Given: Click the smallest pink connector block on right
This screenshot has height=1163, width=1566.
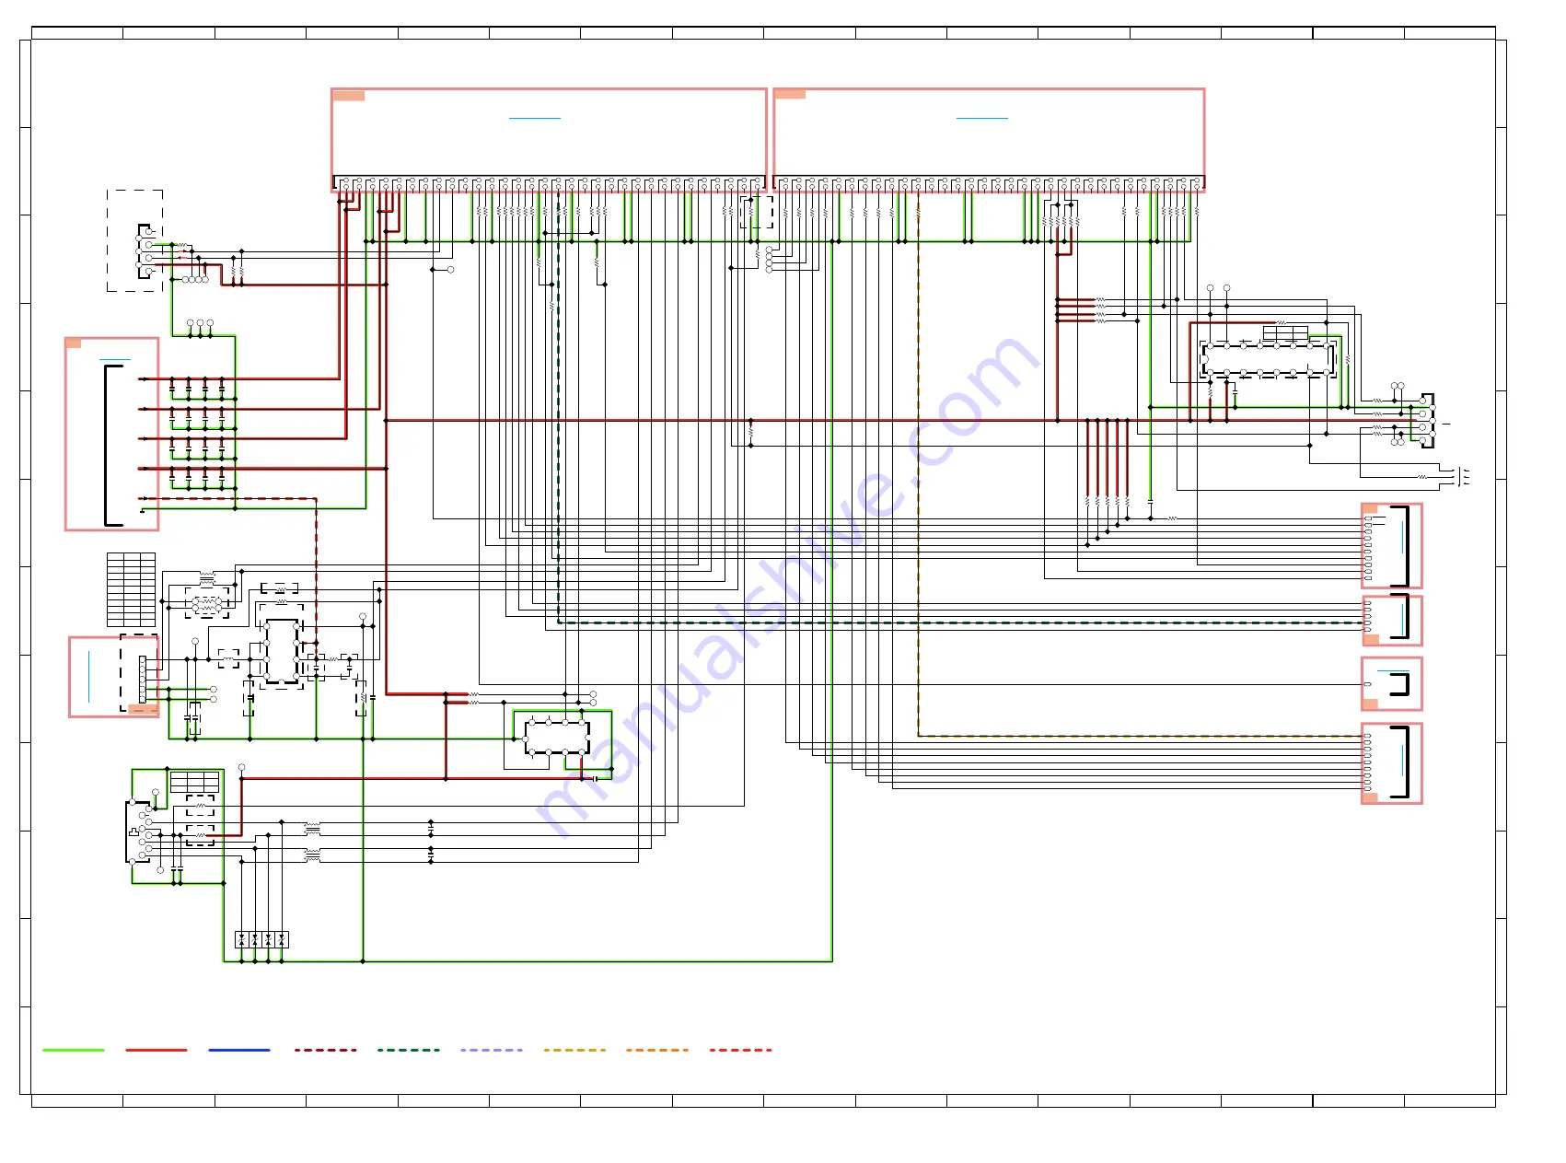Looking at the screenshot, I should [x=1392, y=684].
